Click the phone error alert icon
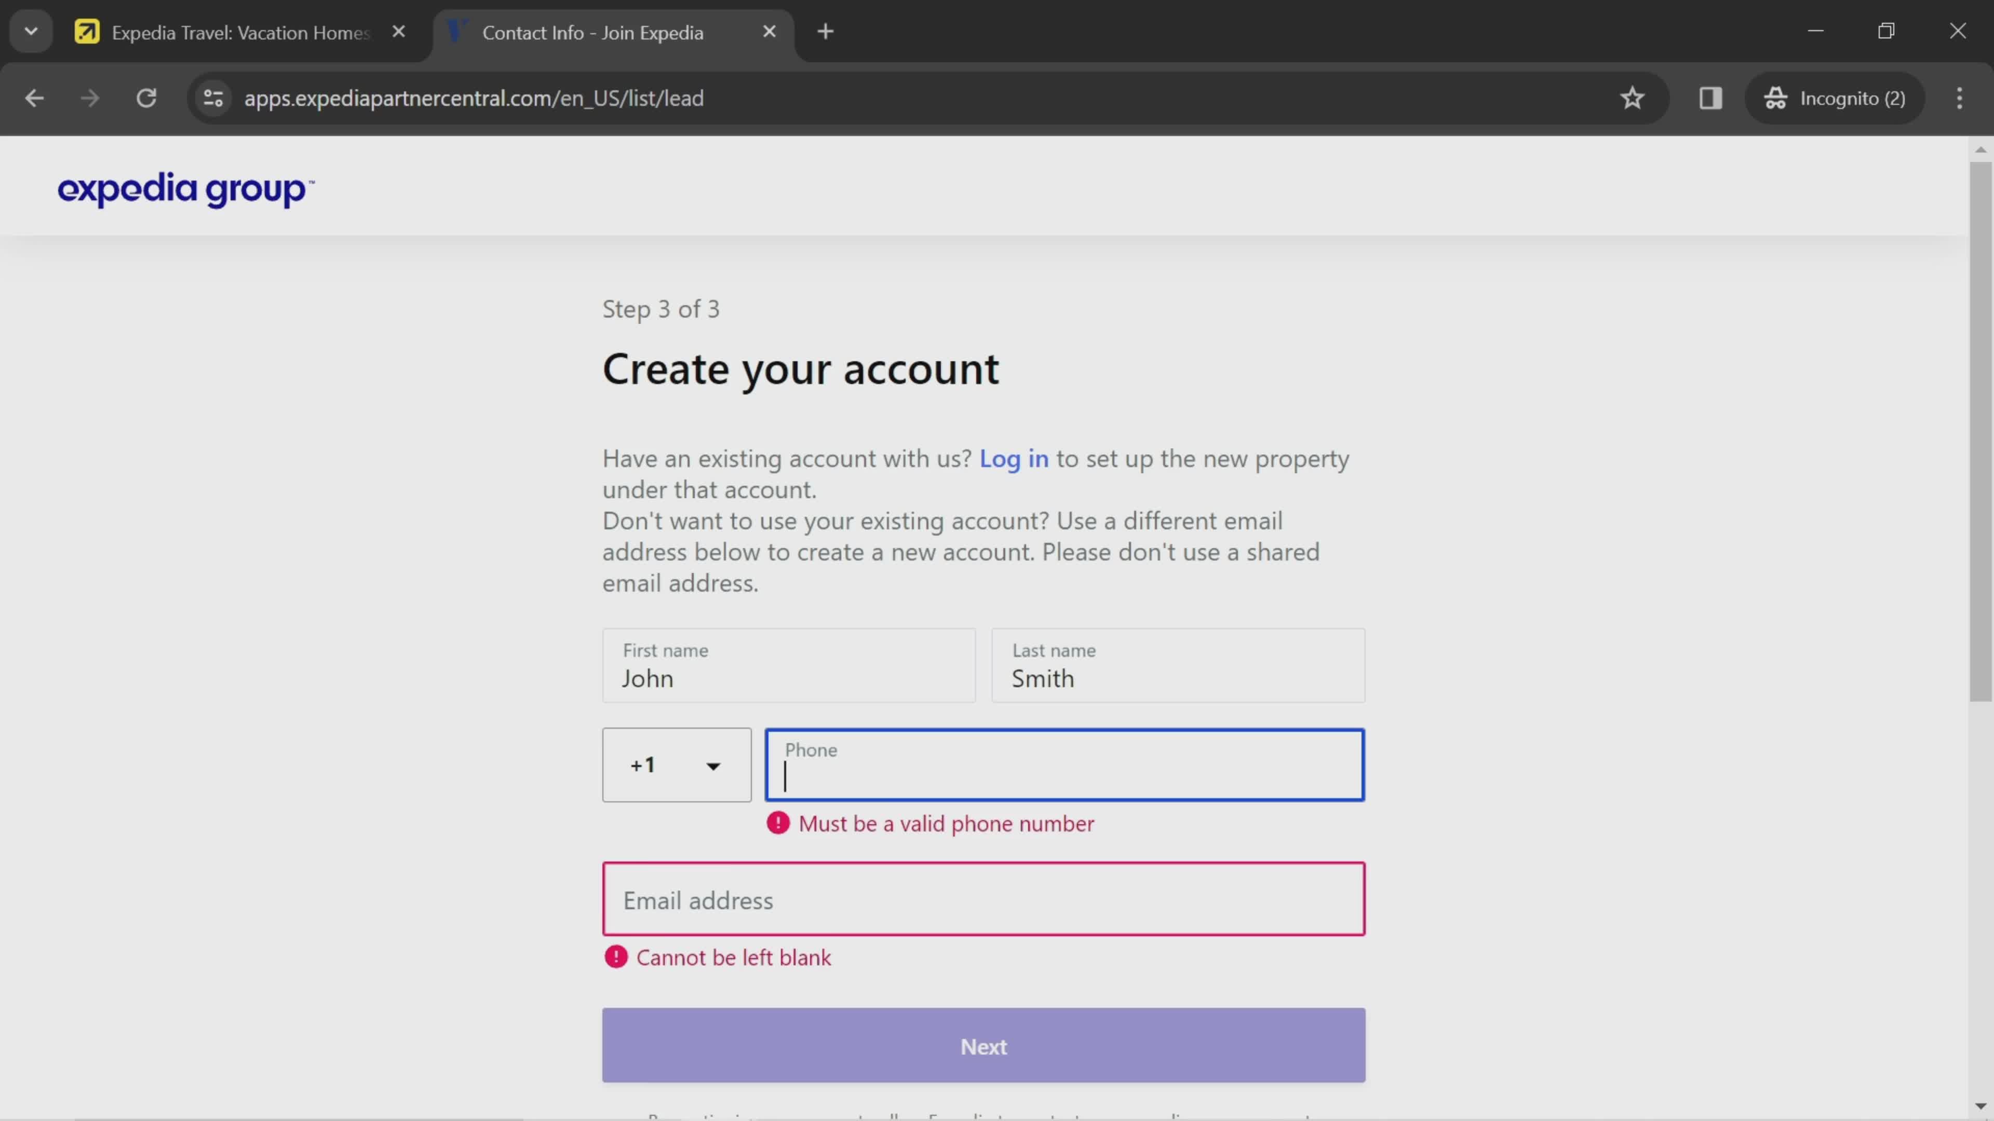The width and height of the screenshot is (1994, 1121). [x=778, y=823]
